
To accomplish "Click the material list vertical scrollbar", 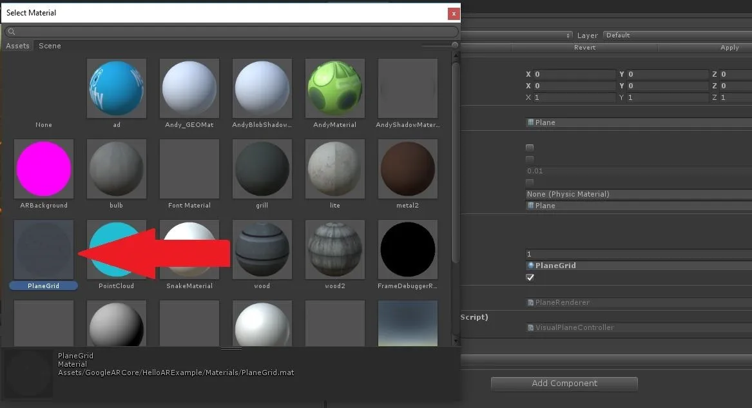I will [x=456, y=163].
